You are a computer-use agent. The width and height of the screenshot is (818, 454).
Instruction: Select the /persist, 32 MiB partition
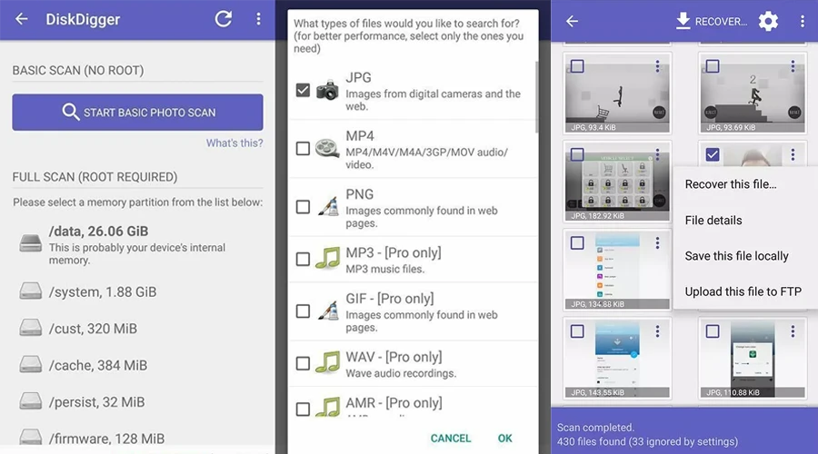tap(138, 402)
